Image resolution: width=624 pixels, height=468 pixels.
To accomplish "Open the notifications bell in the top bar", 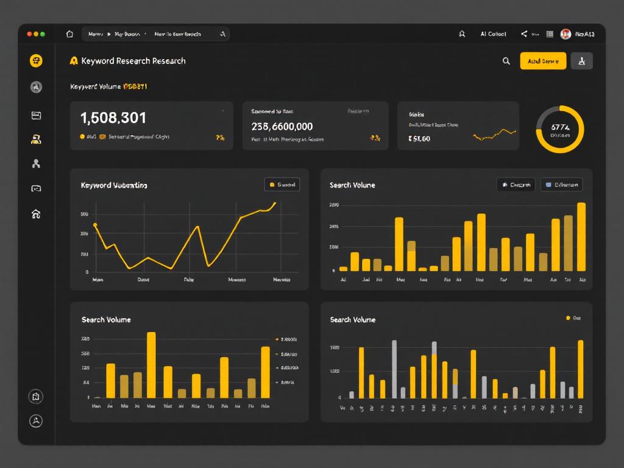I will click(463, 34).
